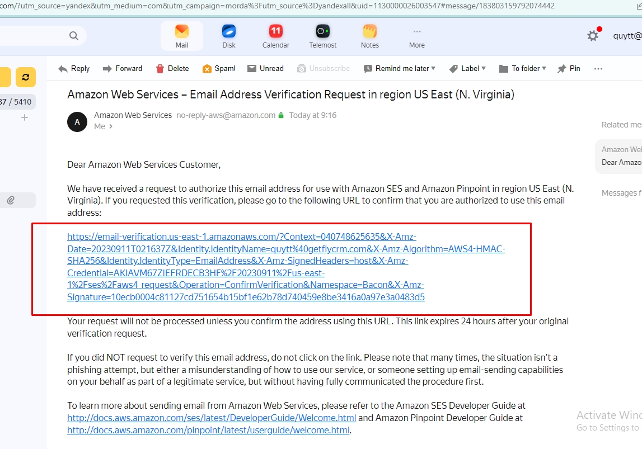Delete this email with trash icon
Viewport: 642px width, 449px height.
[x=172, y=68]
